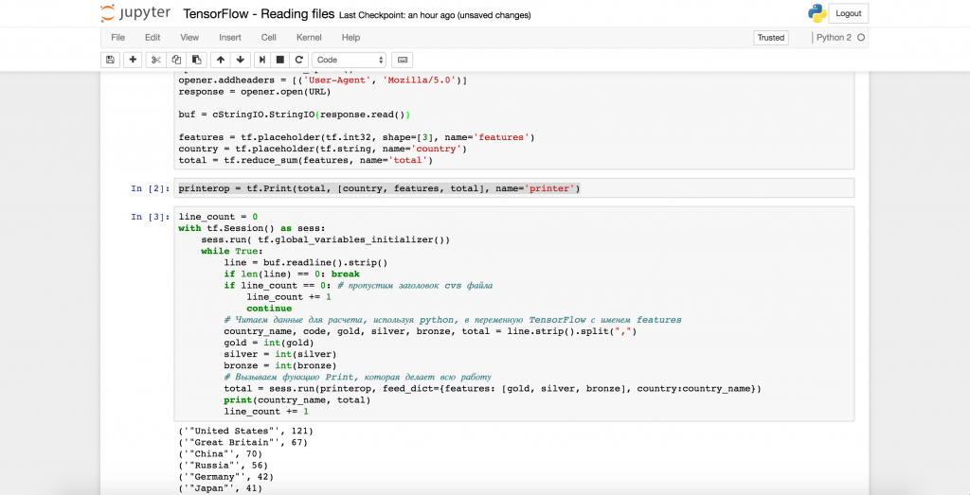Click the save notebook icon
970x495 pixels.
point(111,60)
